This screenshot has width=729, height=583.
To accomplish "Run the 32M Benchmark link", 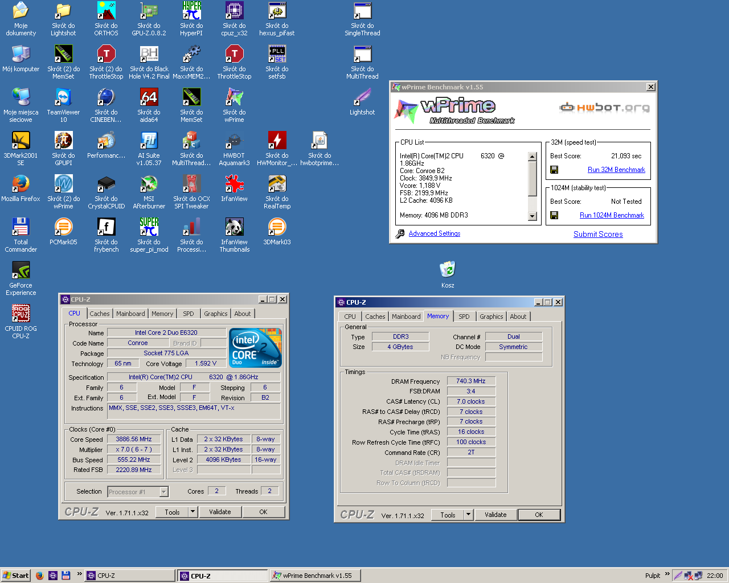I will pyautogui.click(x=616, y=170).
